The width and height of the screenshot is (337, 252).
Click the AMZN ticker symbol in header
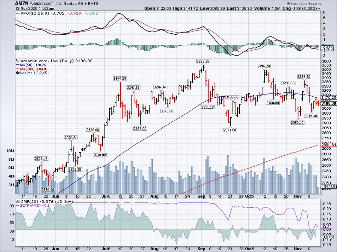point(21,4)
